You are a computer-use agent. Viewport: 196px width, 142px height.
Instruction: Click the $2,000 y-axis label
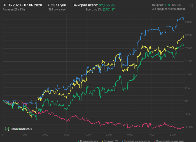tap(188, 48)
